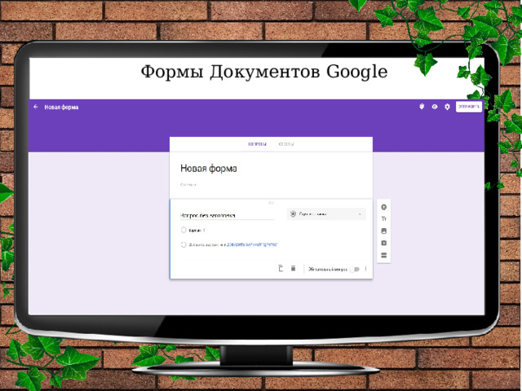Open the question type dropdown

tap(326, 214)
